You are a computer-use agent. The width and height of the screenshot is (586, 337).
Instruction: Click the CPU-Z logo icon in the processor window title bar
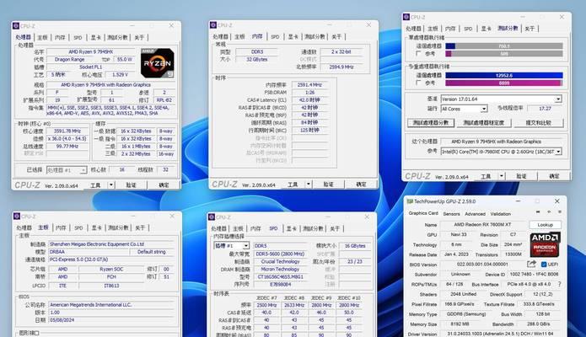coord(16,26)
